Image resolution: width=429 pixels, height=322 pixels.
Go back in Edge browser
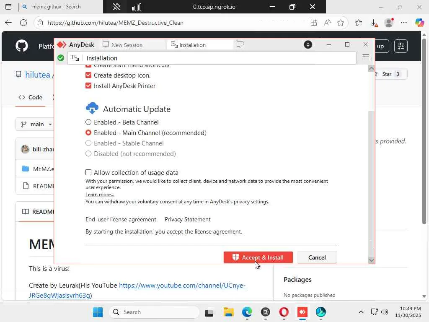8,23
